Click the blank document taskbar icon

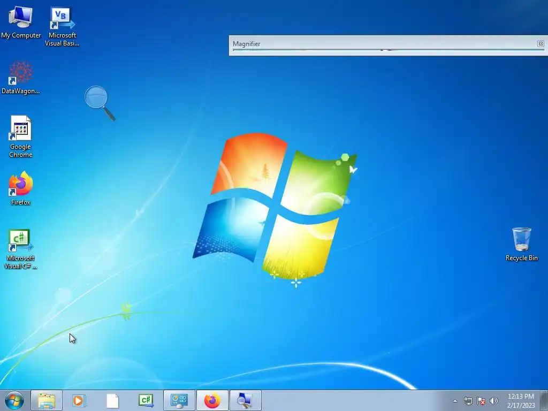[112, 400]
